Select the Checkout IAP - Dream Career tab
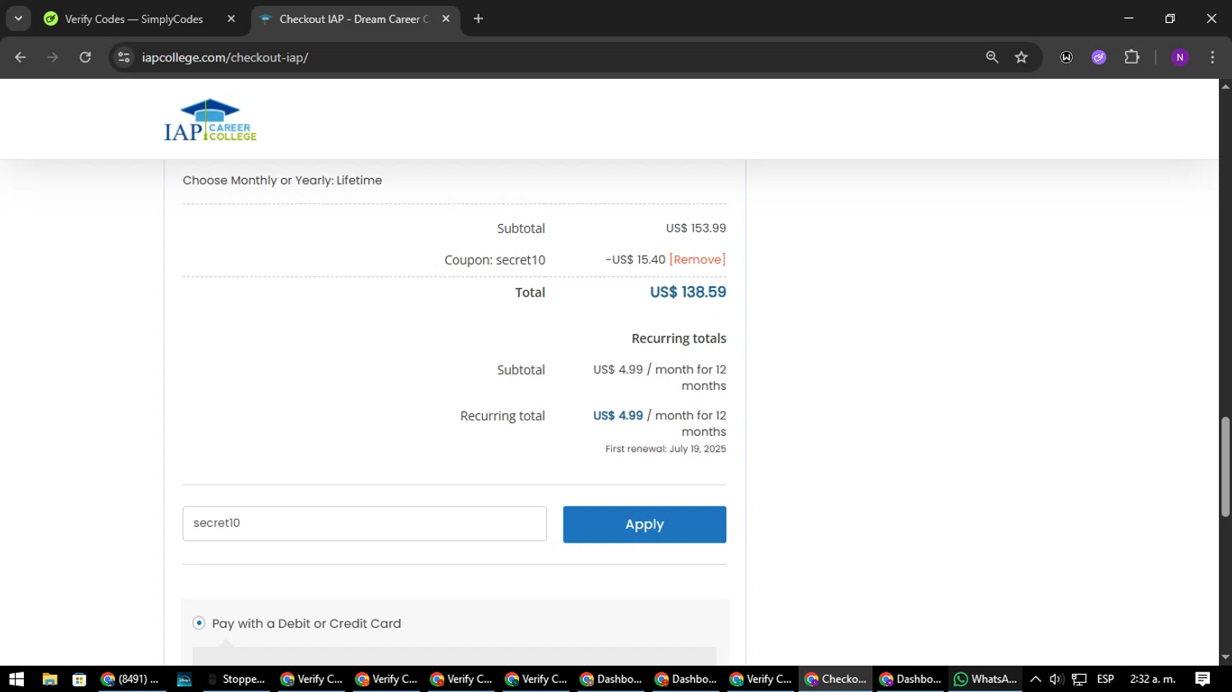This screenshot has height=692, width=1232. 354,19
